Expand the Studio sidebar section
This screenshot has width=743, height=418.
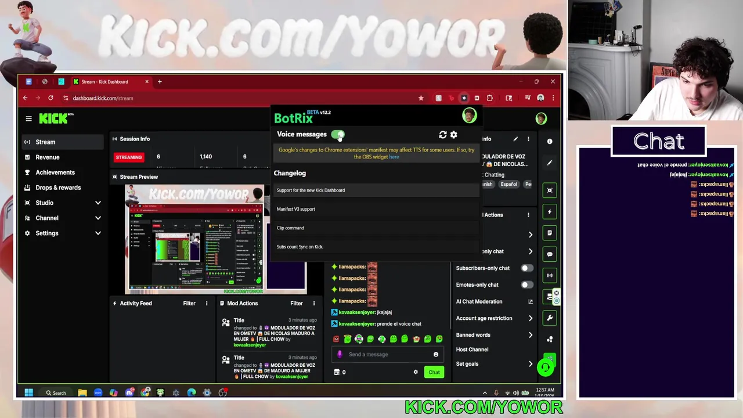pos(98,203)
